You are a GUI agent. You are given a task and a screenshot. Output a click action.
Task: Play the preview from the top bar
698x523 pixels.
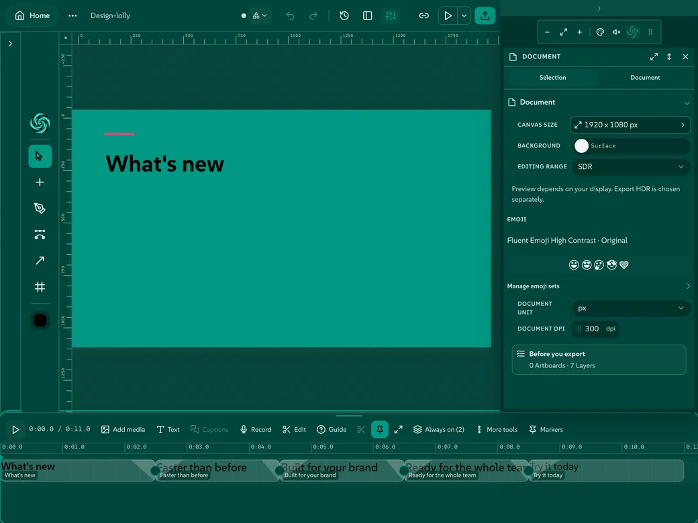coord(448,15)
